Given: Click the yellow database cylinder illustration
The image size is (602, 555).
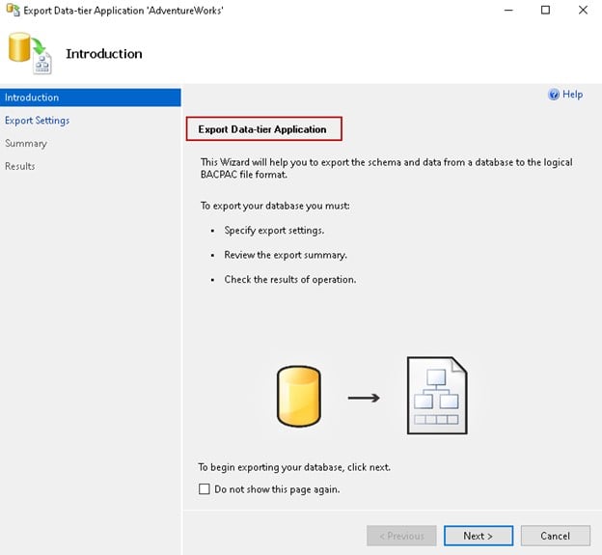Looking at the screenshot, I should point(298,397).
